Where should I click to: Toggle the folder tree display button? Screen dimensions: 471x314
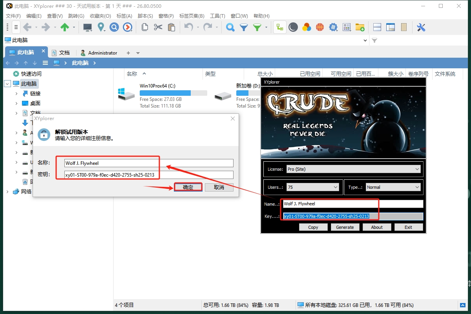(x=280, y=27)
